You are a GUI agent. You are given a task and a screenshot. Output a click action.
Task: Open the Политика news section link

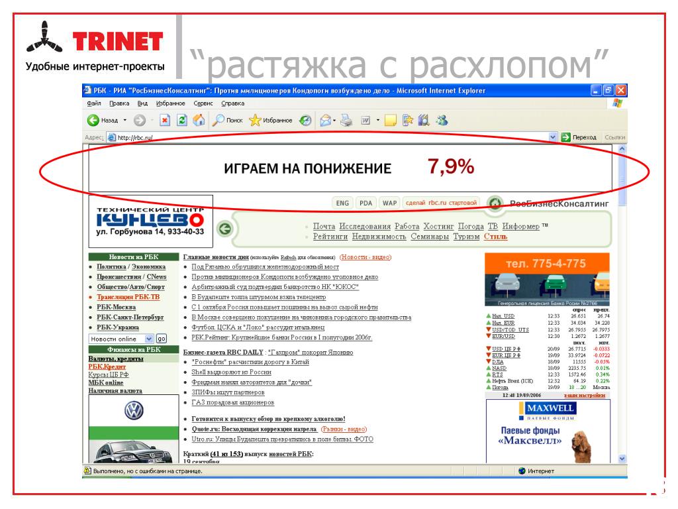pos(111,266)
